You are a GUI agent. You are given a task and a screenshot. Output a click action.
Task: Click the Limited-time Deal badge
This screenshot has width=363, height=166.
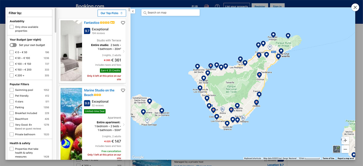[x=95, y=111]
